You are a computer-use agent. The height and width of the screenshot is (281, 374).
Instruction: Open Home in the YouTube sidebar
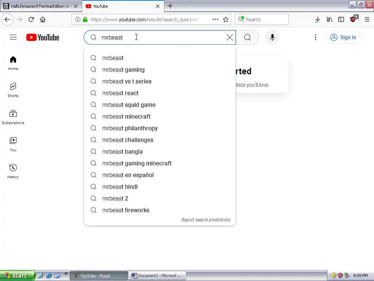[x=13, y=63]
